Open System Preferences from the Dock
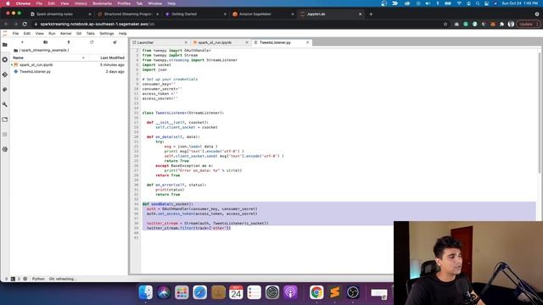Viewport: 543px width, 305px height. (272, 292)
